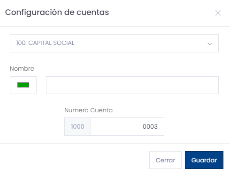
Task: Select the white box around green swatch
Action: point(23,85)
